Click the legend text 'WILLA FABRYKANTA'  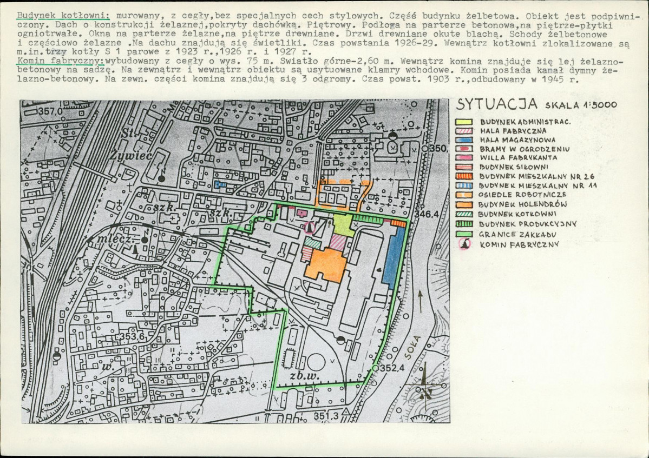[518, 157]
